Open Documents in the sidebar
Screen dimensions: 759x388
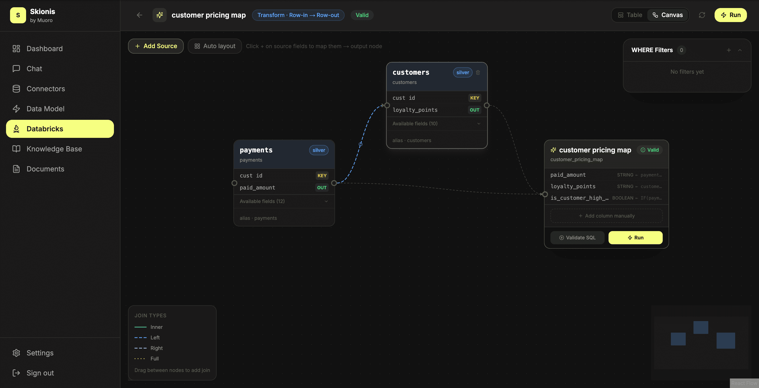point(60,168)
